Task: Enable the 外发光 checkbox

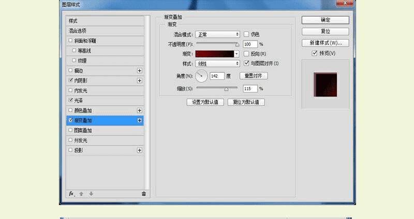Action: tap(70, 140)
